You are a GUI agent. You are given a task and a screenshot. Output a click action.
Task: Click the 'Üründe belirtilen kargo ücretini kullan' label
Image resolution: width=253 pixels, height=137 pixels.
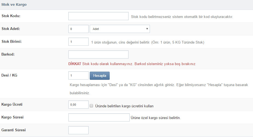tap(124, 106)
